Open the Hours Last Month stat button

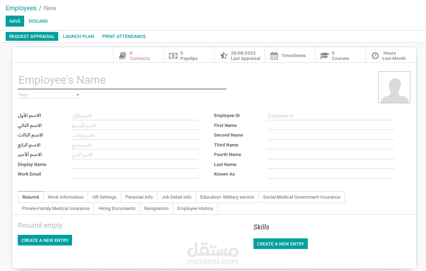(x=391, y=55)
